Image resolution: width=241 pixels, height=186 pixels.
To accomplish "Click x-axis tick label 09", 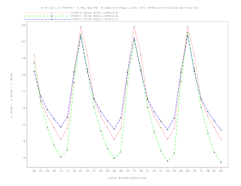I will [54, 171].
